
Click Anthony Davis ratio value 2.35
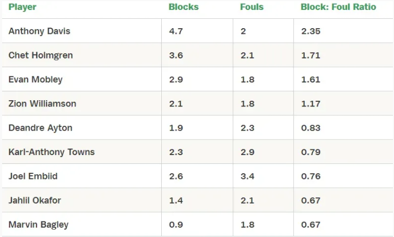311,31
